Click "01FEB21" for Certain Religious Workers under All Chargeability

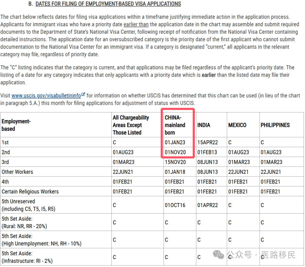pyautogui.click(x=123, y=192)
